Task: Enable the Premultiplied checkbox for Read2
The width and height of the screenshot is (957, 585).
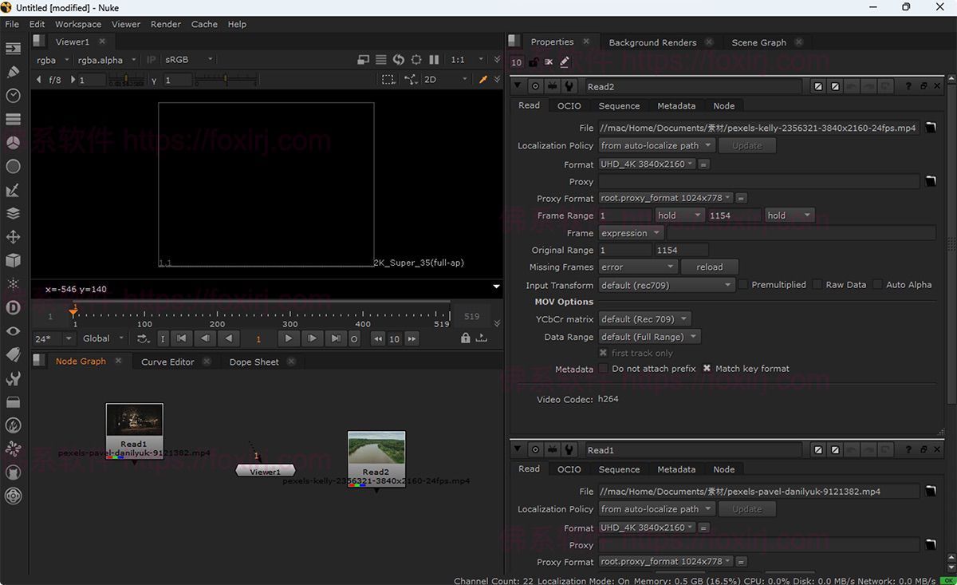Action: (x=742, y=284)
